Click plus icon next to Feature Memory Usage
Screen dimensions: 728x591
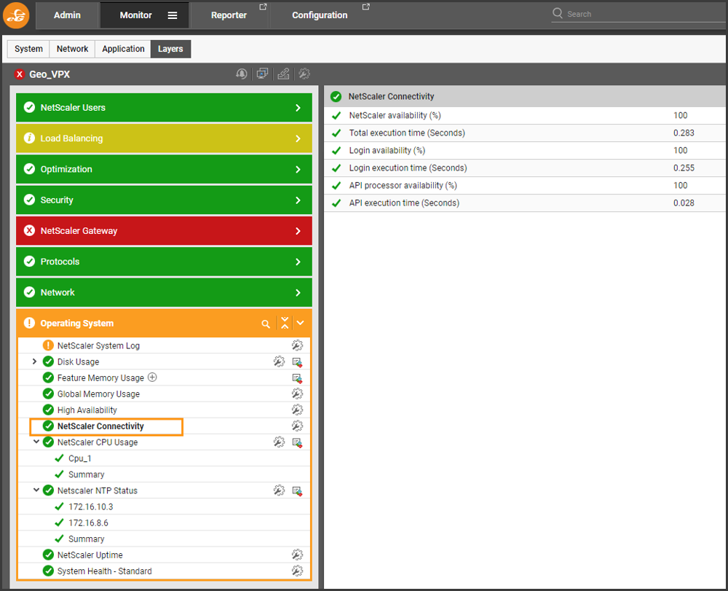pos(152,377)
